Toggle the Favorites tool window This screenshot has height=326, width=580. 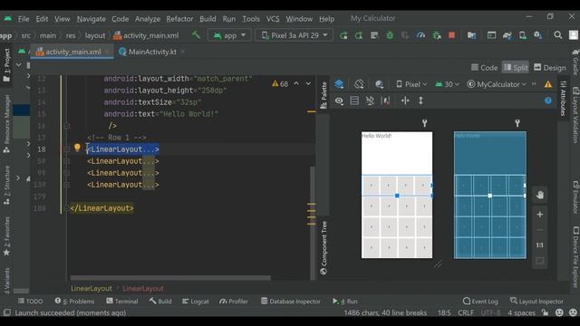click(x=6, y=236)
